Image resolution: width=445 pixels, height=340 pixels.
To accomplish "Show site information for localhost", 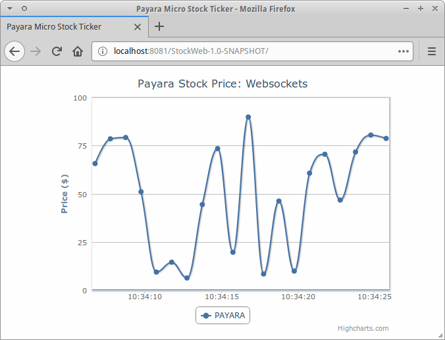I will click(103, 51).
